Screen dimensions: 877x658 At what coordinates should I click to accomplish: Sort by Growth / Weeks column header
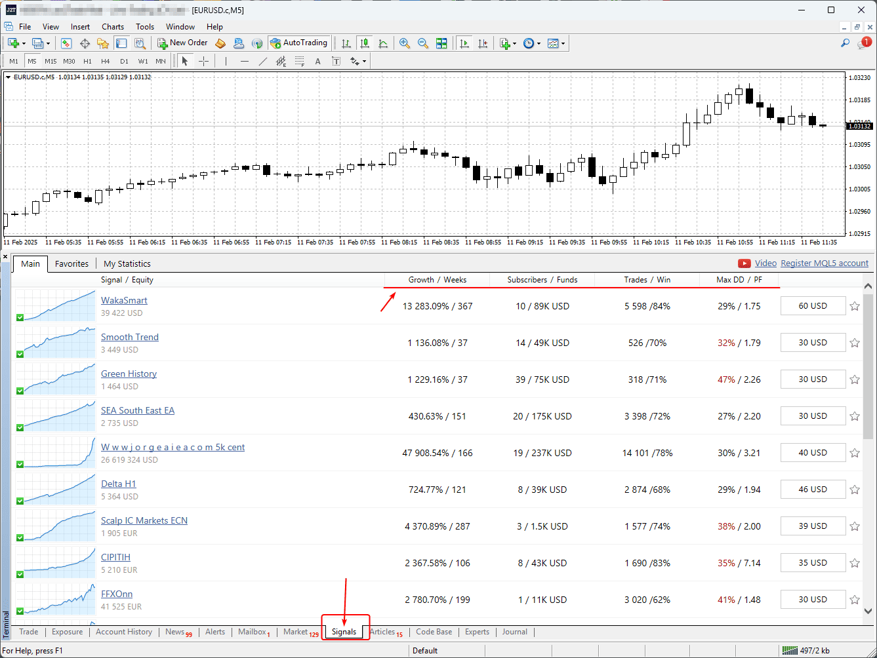pos(438,280)
